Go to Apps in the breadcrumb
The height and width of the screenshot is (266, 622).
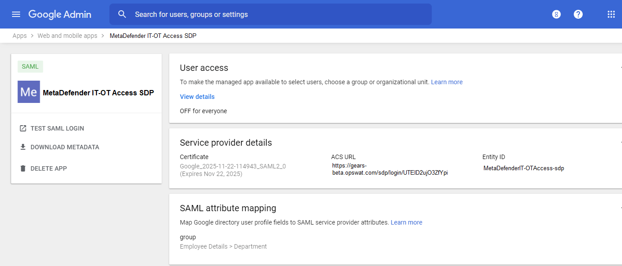click(20, 36)
